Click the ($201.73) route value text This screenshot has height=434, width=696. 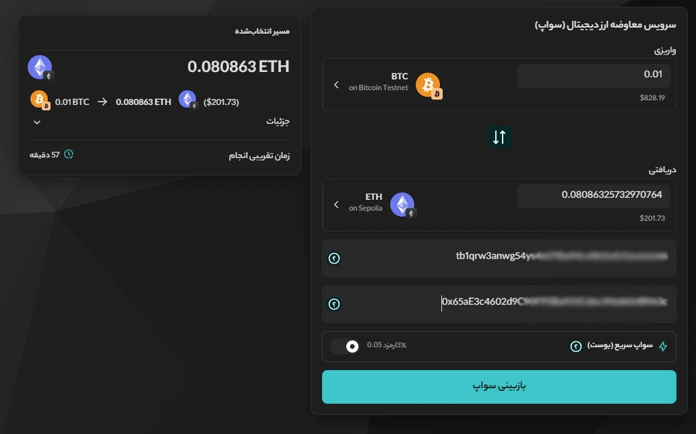tap(221, 102)
